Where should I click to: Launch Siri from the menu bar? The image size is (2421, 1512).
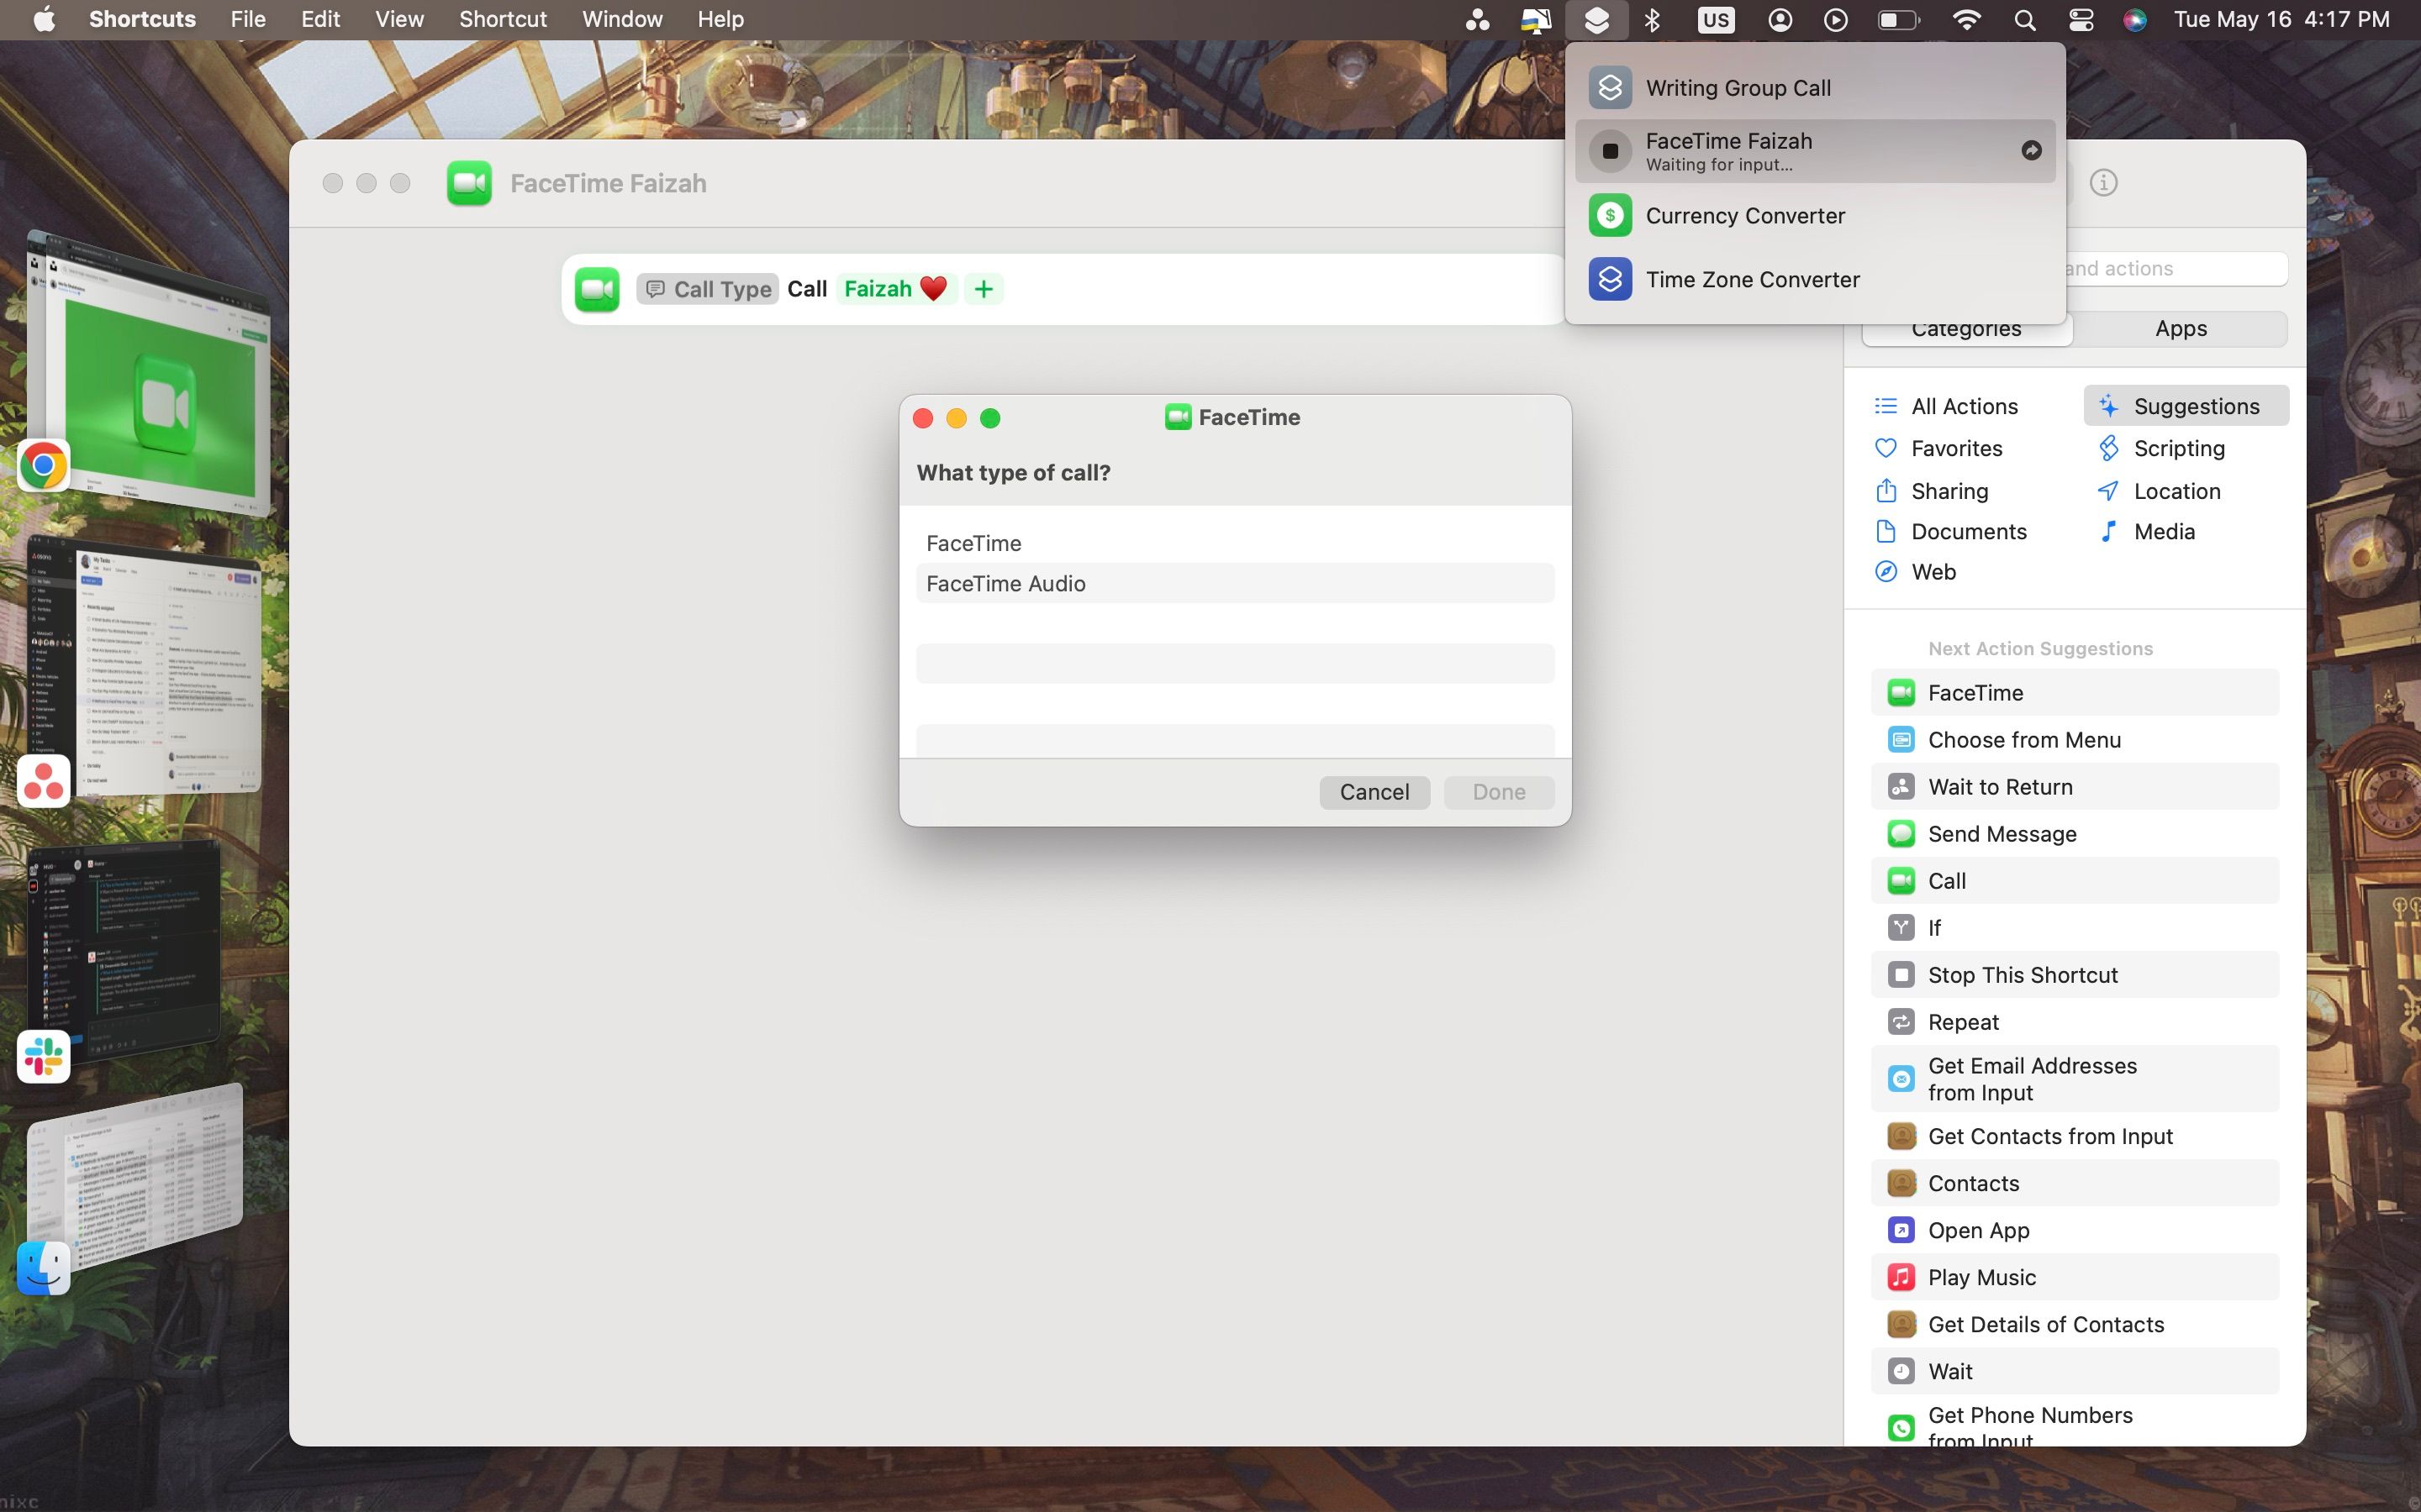coord(2135,20)
